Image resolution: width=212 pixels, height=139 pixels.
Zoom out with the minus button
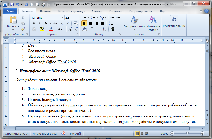[172, 134]
